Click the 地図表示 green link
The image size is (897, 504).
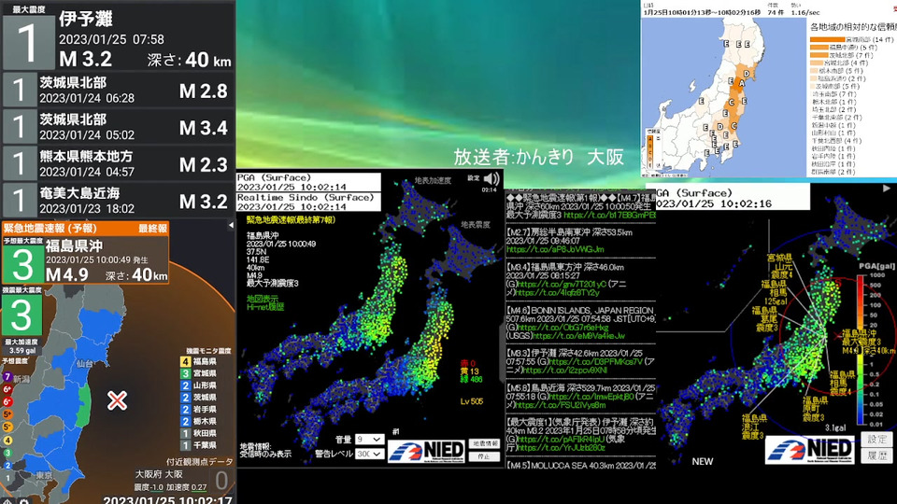(263, 299)
